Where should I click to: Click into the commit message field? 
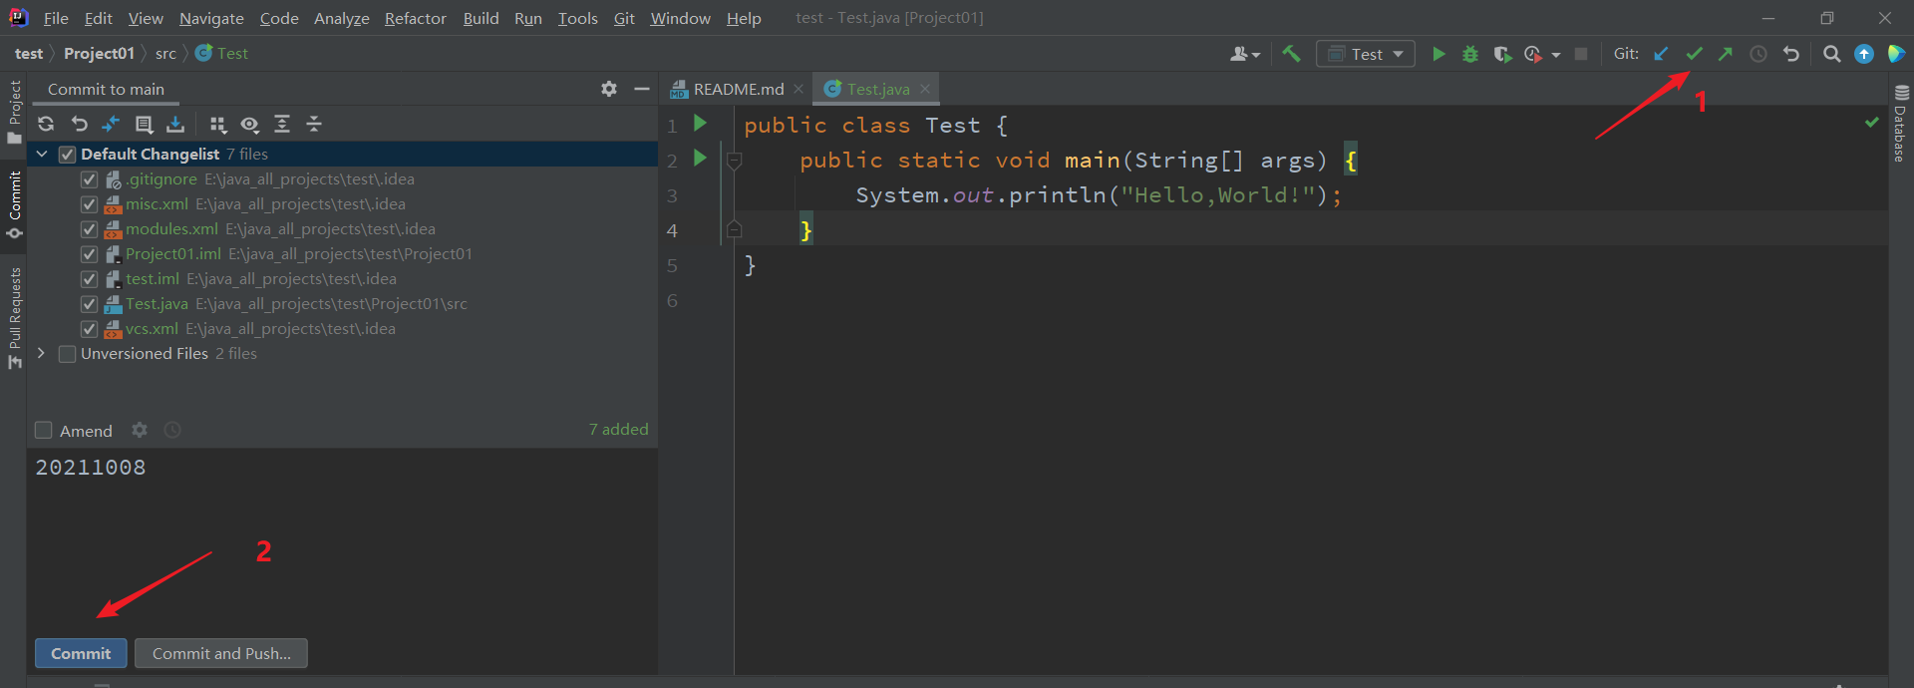coord(339,528)
